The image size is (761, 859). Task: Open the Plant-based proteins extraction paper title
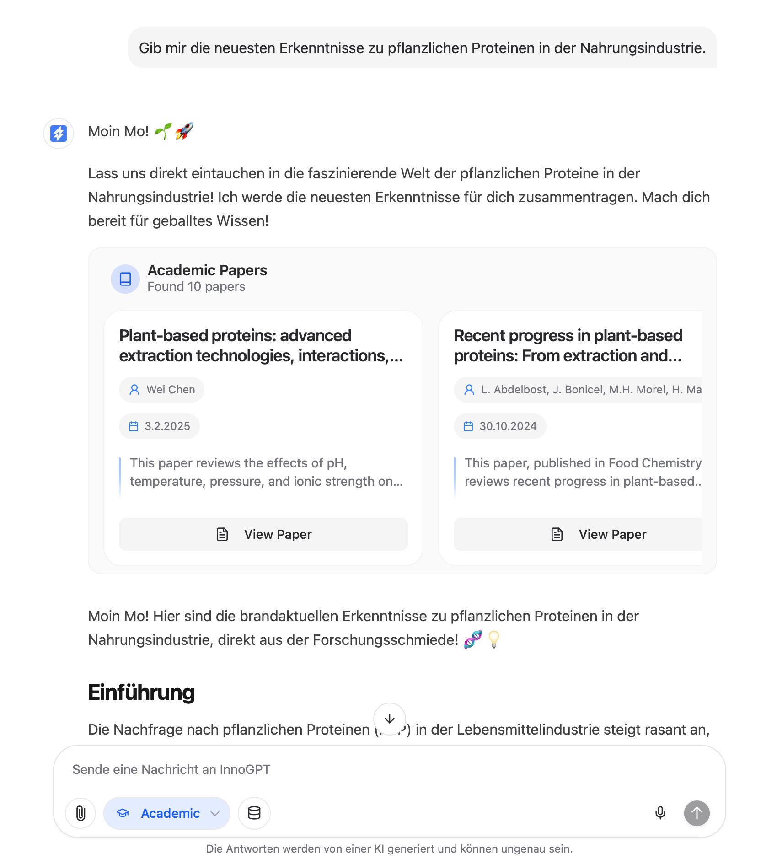coord(261,345)
